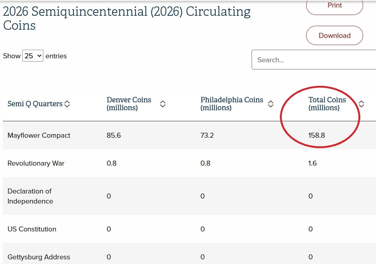Select the Revolutionary War row name
This screenshot has height=264, width=376.
[36, 163]
